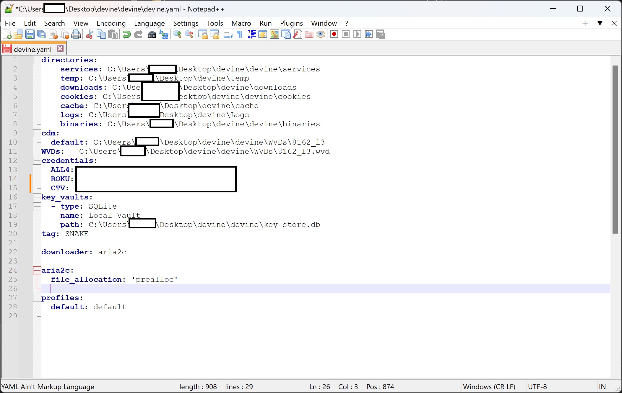Click Windows (CR LF) status bar field
The height and width of the screenshot is (393, 622).
coord(489,387)
